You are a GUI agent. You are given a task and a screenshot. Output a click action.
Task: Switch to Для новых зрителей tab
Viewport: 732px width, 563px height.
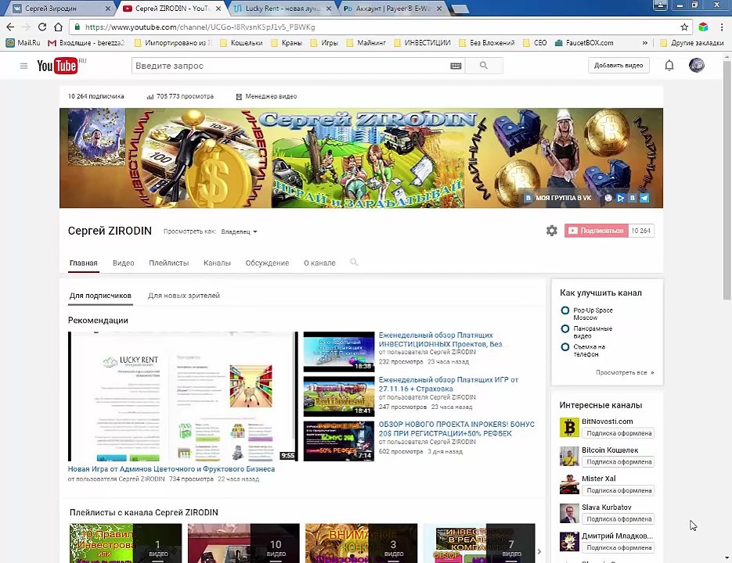point(184,296)
